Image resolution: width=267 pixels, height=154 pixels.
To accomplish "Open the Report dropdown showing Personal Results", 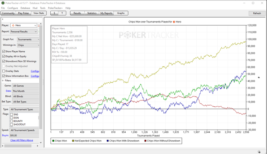I will [24, 32].
